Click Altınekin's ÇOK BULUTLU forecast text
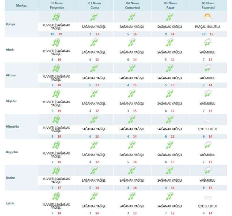Image resolution: width=232 pixels, height=216 pixels. point(208,129)
